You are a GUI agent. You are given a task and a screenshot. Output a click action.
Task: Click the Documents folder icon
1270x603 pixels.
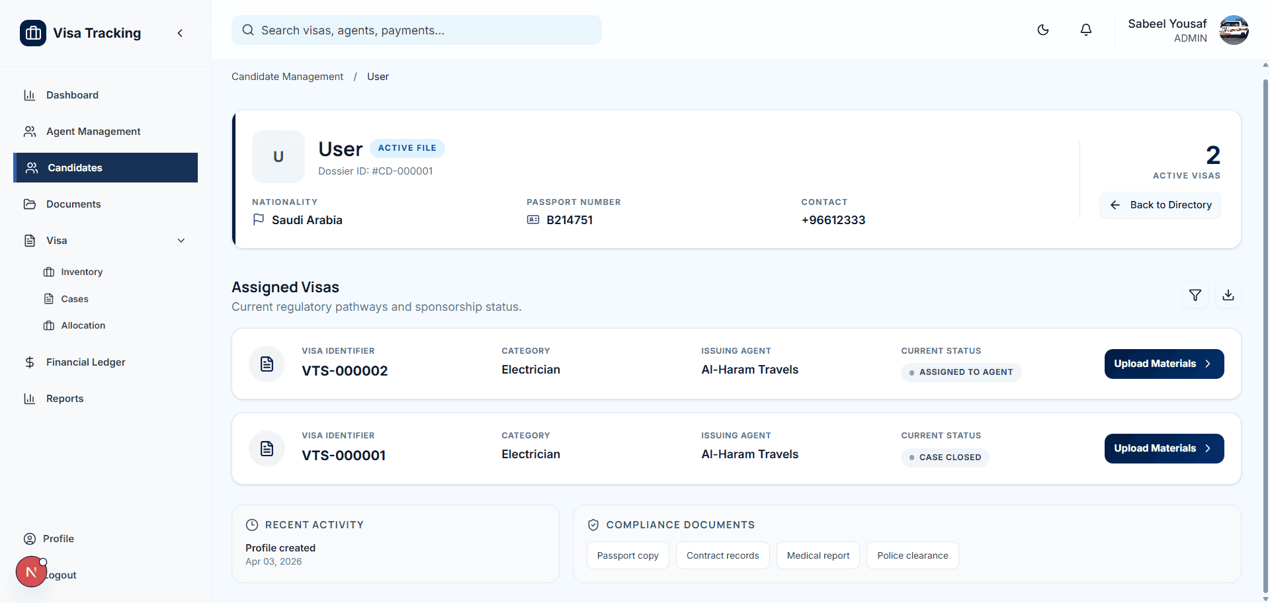[x=30, y=204]
